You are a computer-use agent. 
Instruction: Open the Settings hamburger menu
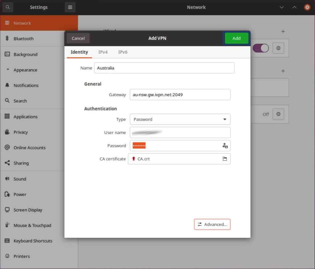[x=70, y=7]
